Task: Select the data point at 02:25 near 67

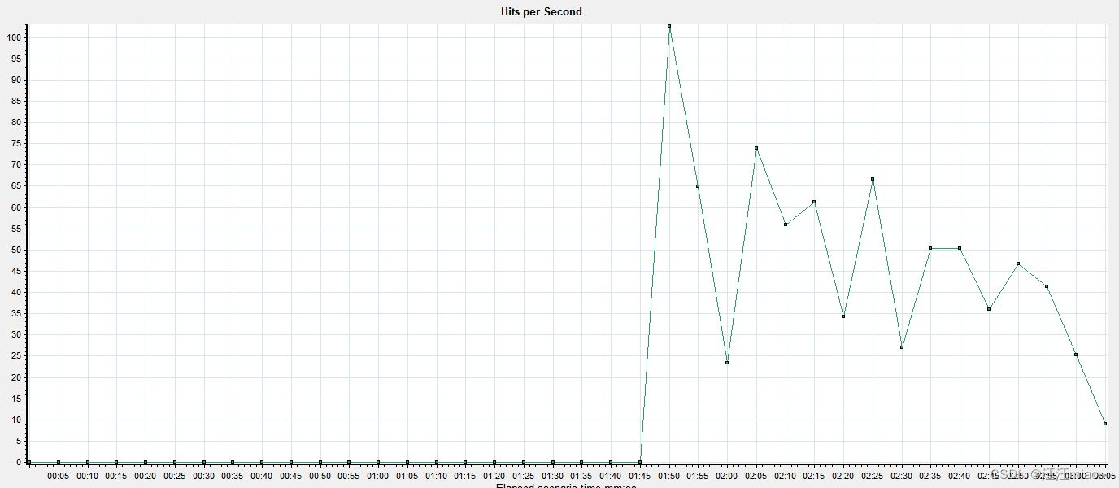Action: 873,179
